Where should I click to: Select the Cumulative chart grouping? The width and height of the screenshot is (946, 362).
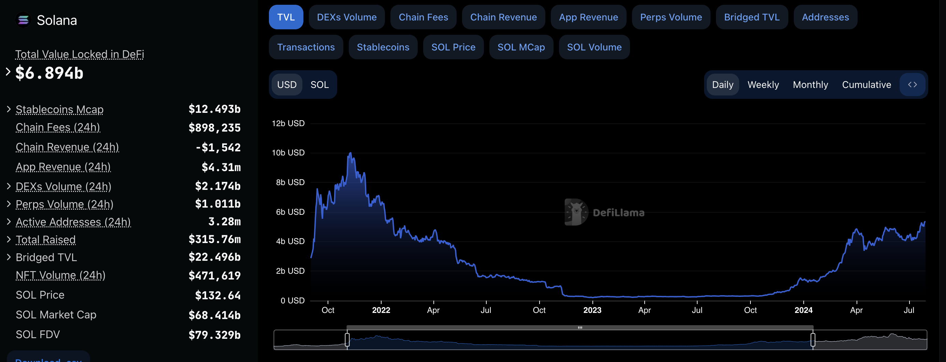[866, 85]
